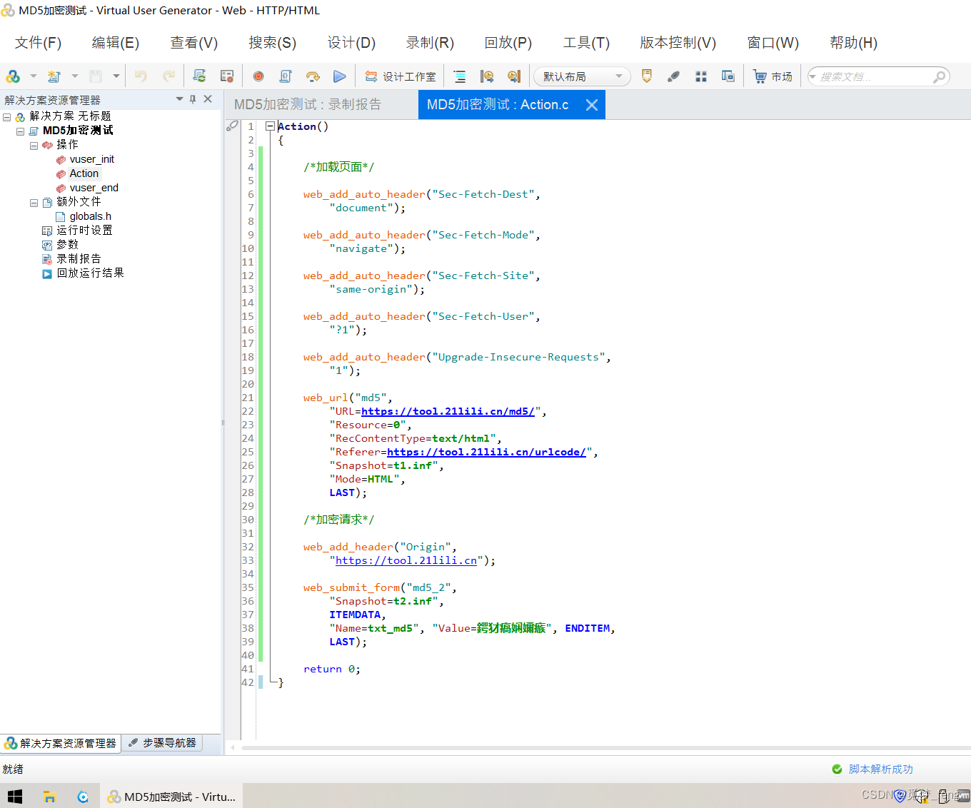Open recording options icon with red dot
Viewport: 971px width, 808px height.
pyautogui.click(x=227, y=76)
